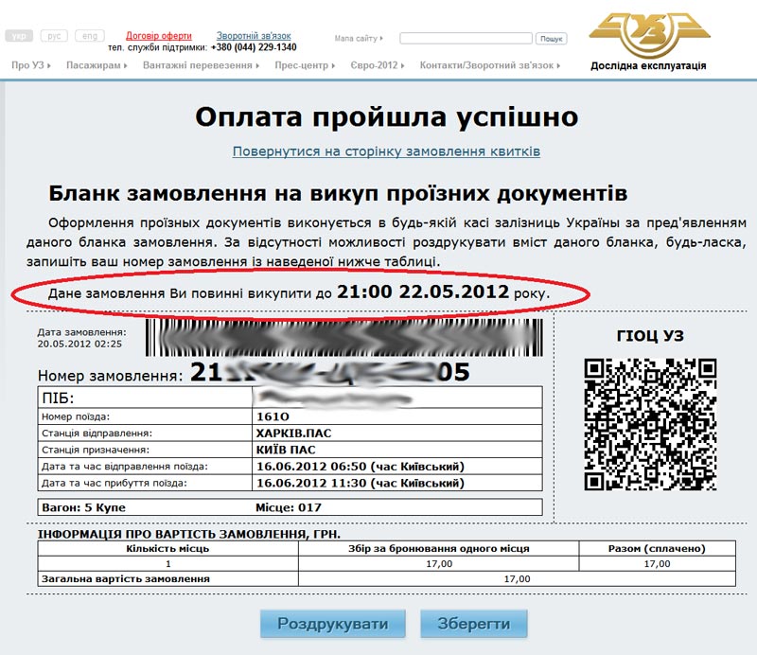Click the UZ railway logo
757x655 pixels.
(x=647, y=34)
